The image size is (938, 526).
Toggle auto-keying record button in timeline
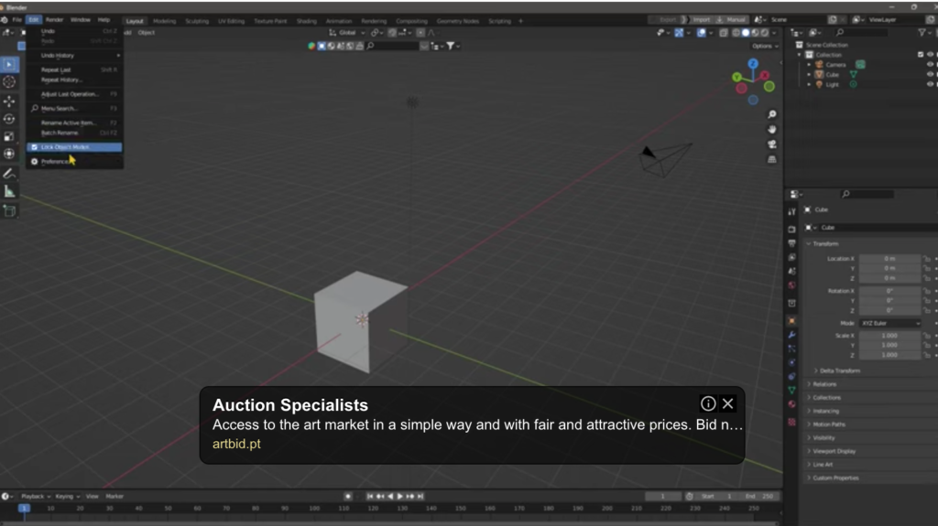click(x=347, y=496)
